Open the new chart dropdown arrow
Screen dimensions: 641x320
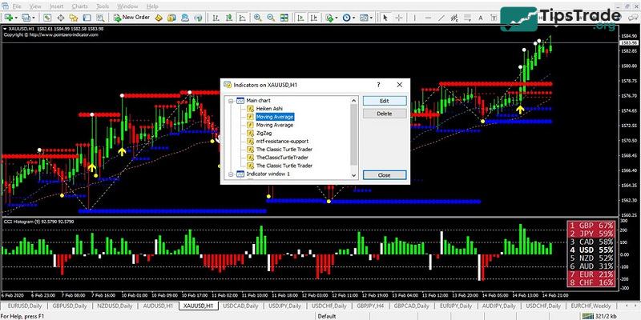coord(17,17)
